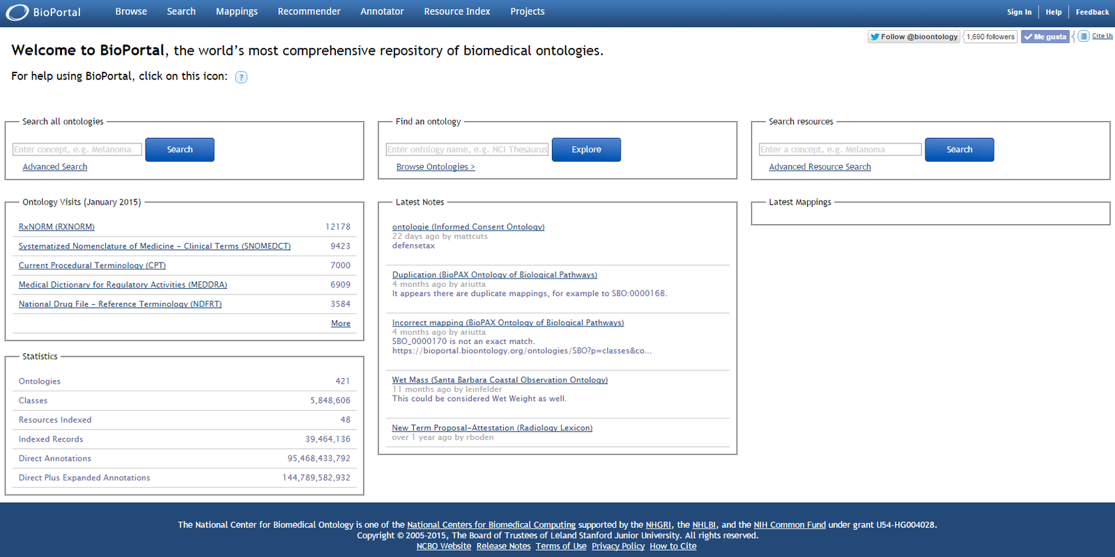Viewport: 1115px width, 557px height.
Task: Click Search button under Search all ontologies
Action: [x=180, y=150]
